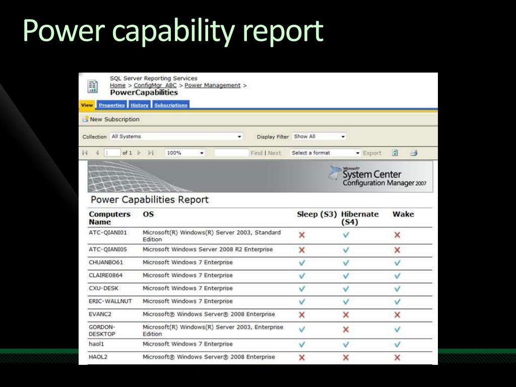
Task: Click the Sleep (S3) status for HAOL2
Action: pyautogui.click(x=301, y=358)
